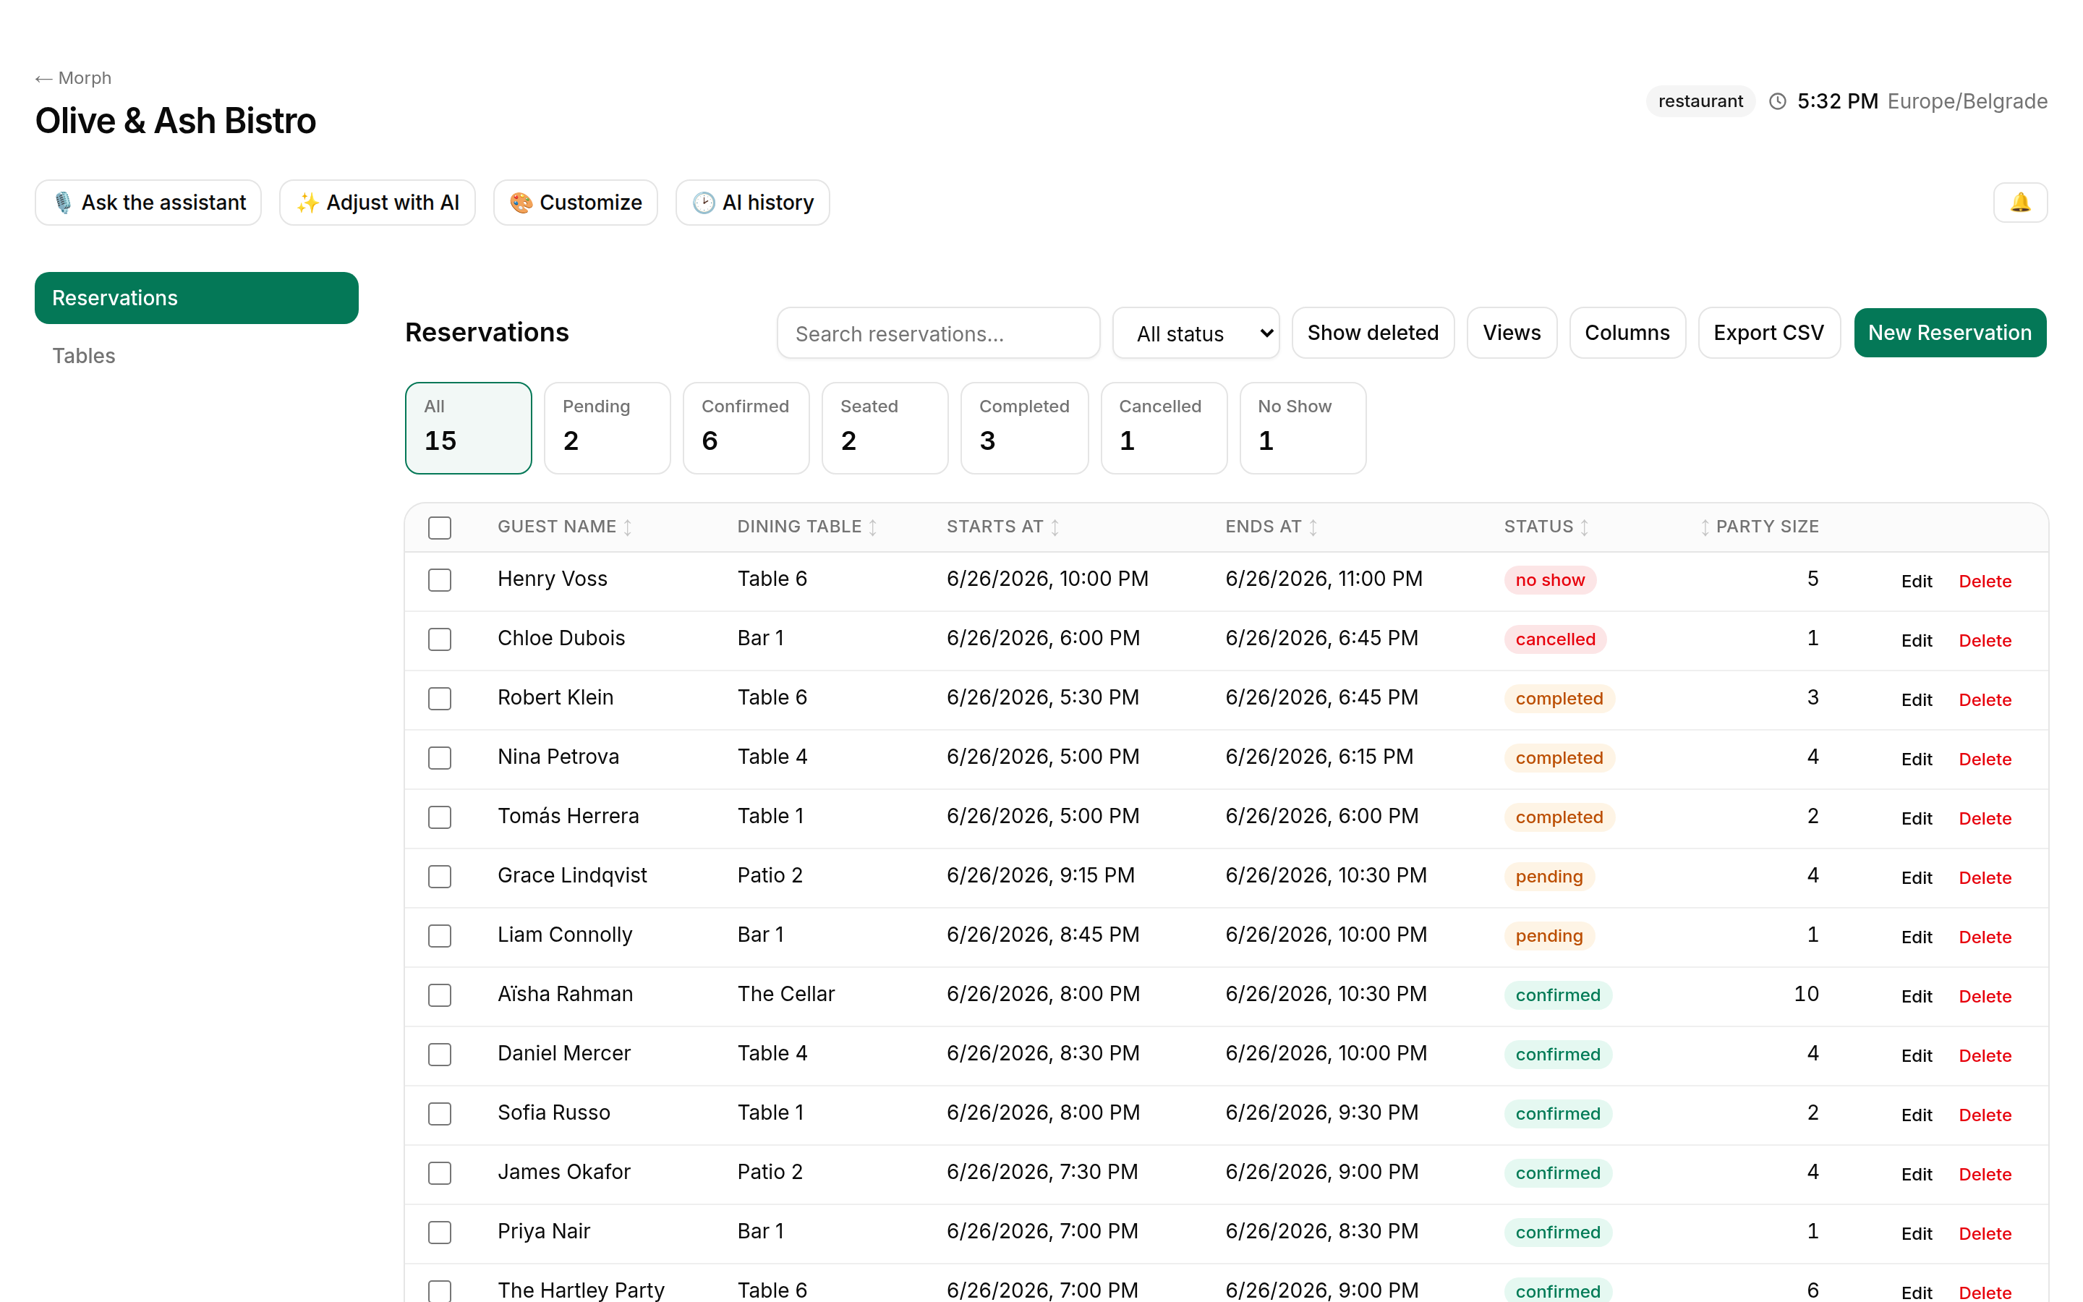Go back to Morph via arrow link
2083x1302 pixels.
tap(73, 77)
